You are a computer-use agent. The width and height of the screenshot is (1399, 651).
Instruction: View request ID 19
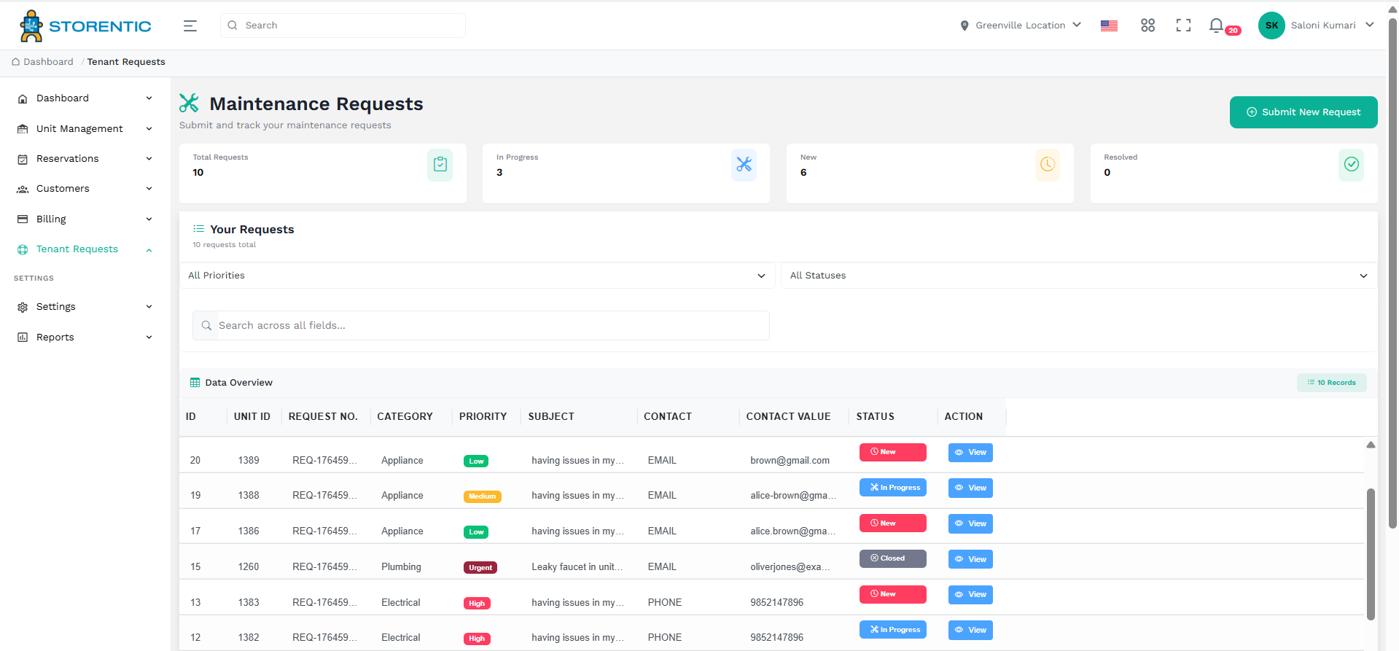click(x=970, y=488)
